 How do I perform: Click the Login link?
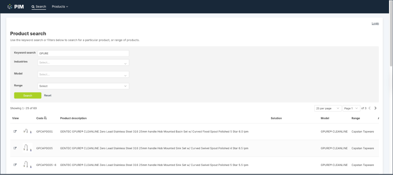(375, 24)
